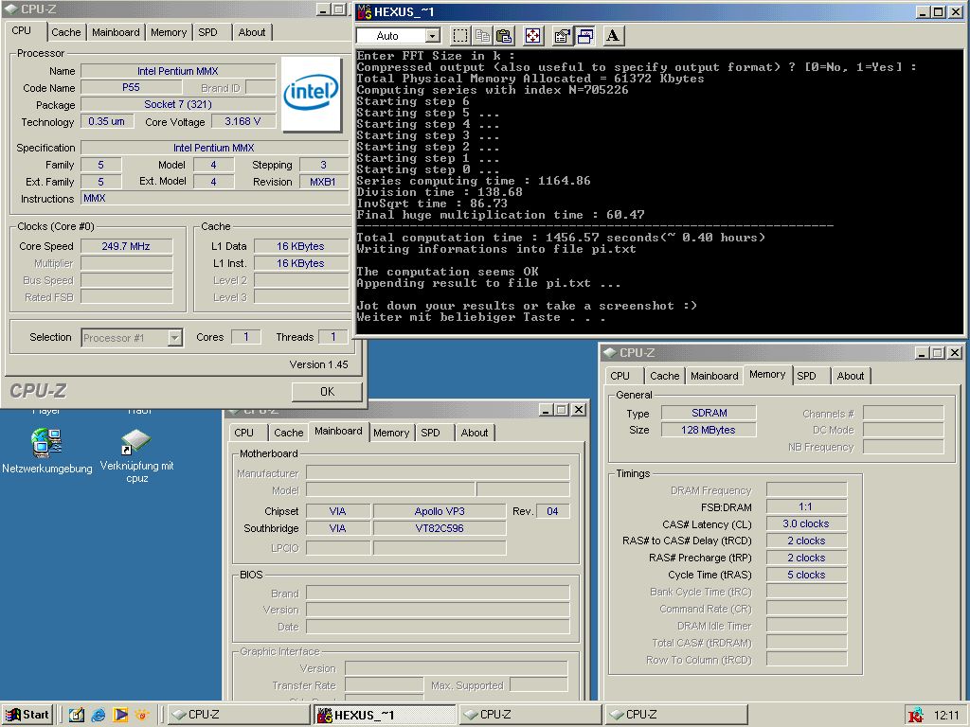Toggle Full screen mode with the arrows icon
970x727 pixels.
pos(532,36)
